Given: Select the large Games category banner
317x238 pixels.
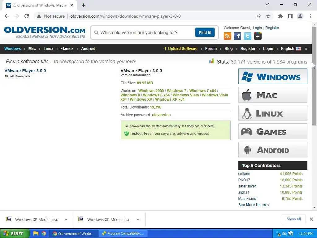Looking at the screenshot, I should [x=273, y=131].
